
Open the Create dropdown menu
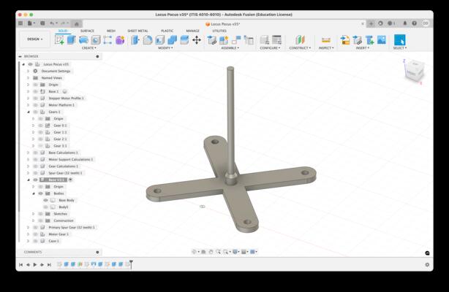[89, 48]
